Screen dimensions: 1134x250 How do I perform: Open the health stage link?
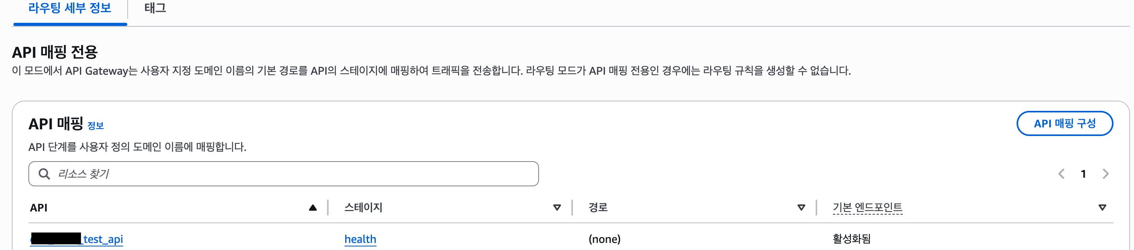click(x=360, y=239)
